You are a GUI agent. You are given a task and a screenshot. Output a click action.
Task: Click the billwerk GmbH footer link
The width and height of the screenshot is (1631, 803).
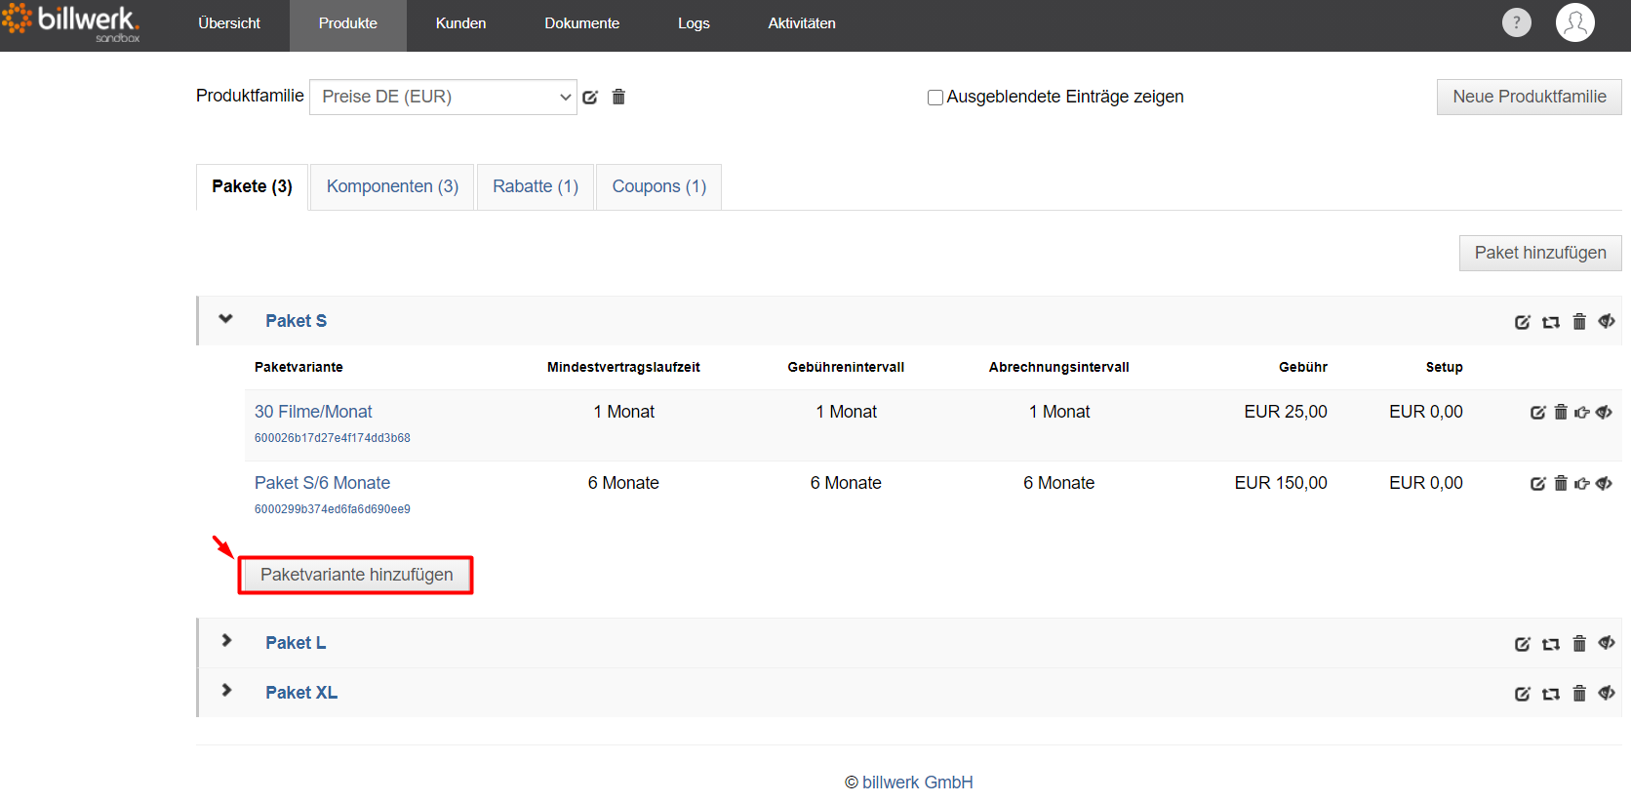[x=917, y=783]
